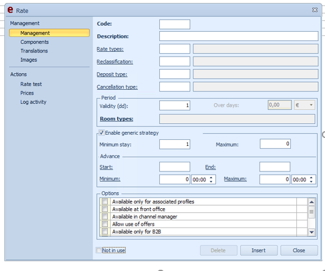Close the Rate dialog with X

315,10
